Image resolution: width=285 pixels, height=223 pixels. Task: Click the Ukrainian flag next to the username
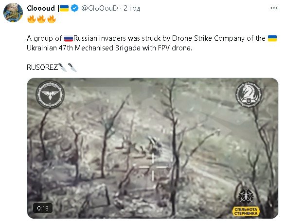[x=64, y=8]
